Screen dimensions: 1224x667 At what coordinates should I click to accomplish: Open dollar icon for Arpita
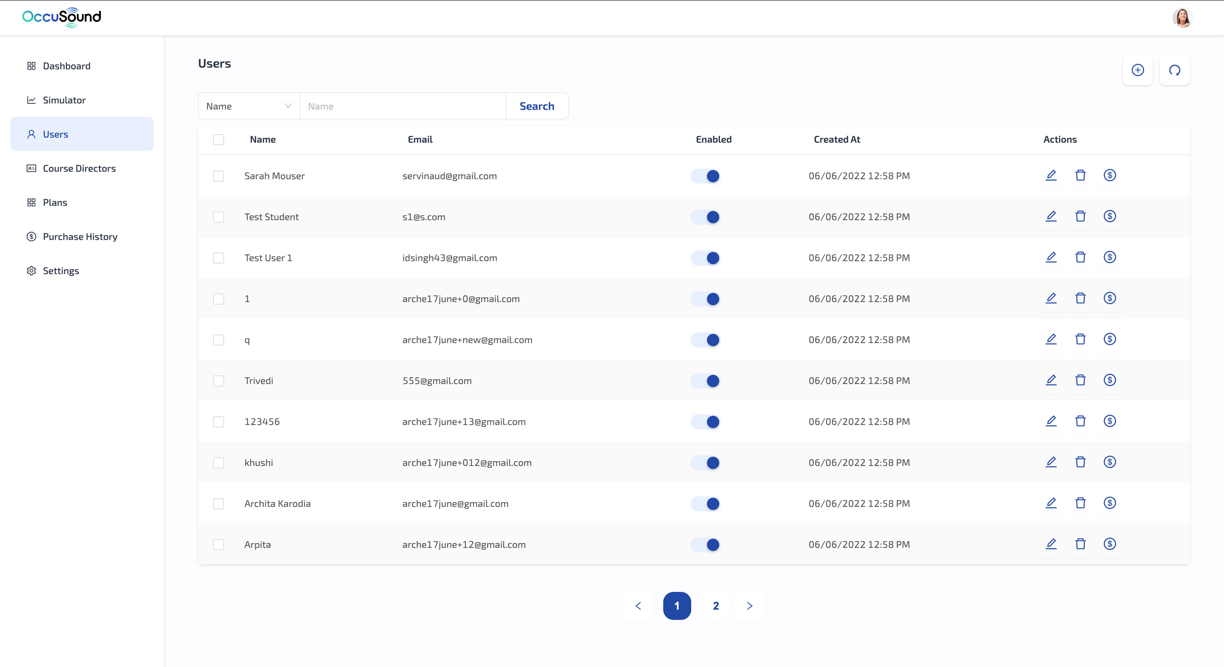(1110, 543)
